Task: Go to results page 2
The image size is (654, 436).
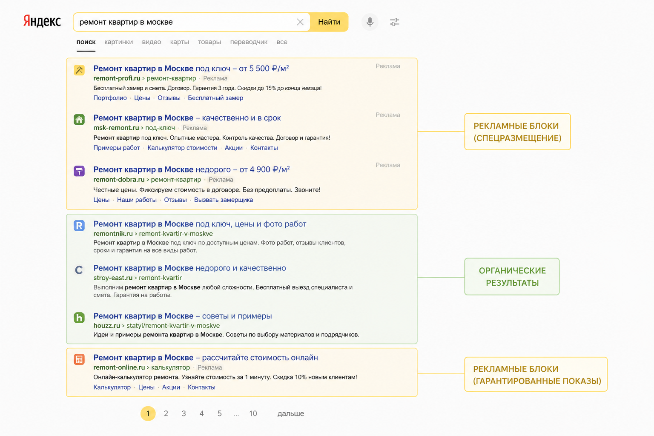Action: click(x=166, y=413)
